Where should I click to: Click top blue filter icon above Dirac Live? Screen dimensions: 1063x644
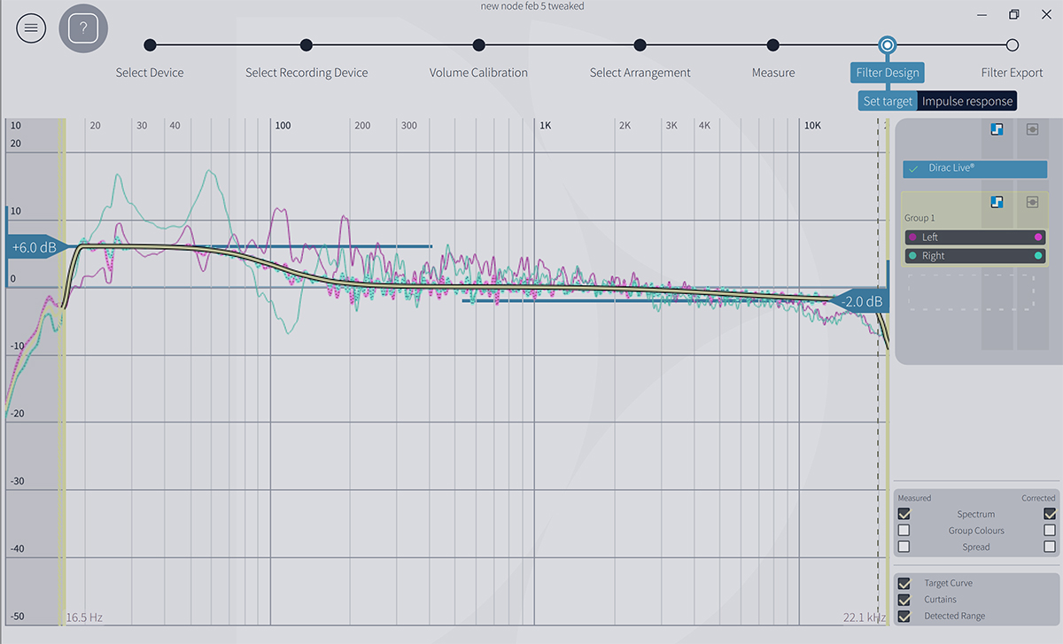click(997, 129)
